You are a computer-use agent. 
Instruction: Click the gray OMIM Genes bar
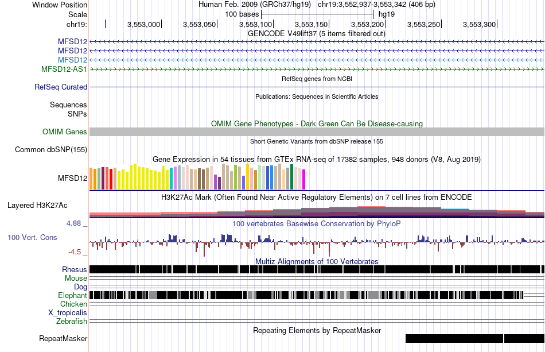click(317, 132)
